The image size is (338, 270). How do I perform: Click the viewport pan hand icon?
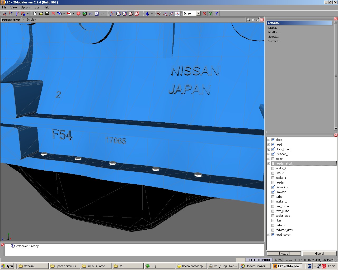(x=253, y=20)
